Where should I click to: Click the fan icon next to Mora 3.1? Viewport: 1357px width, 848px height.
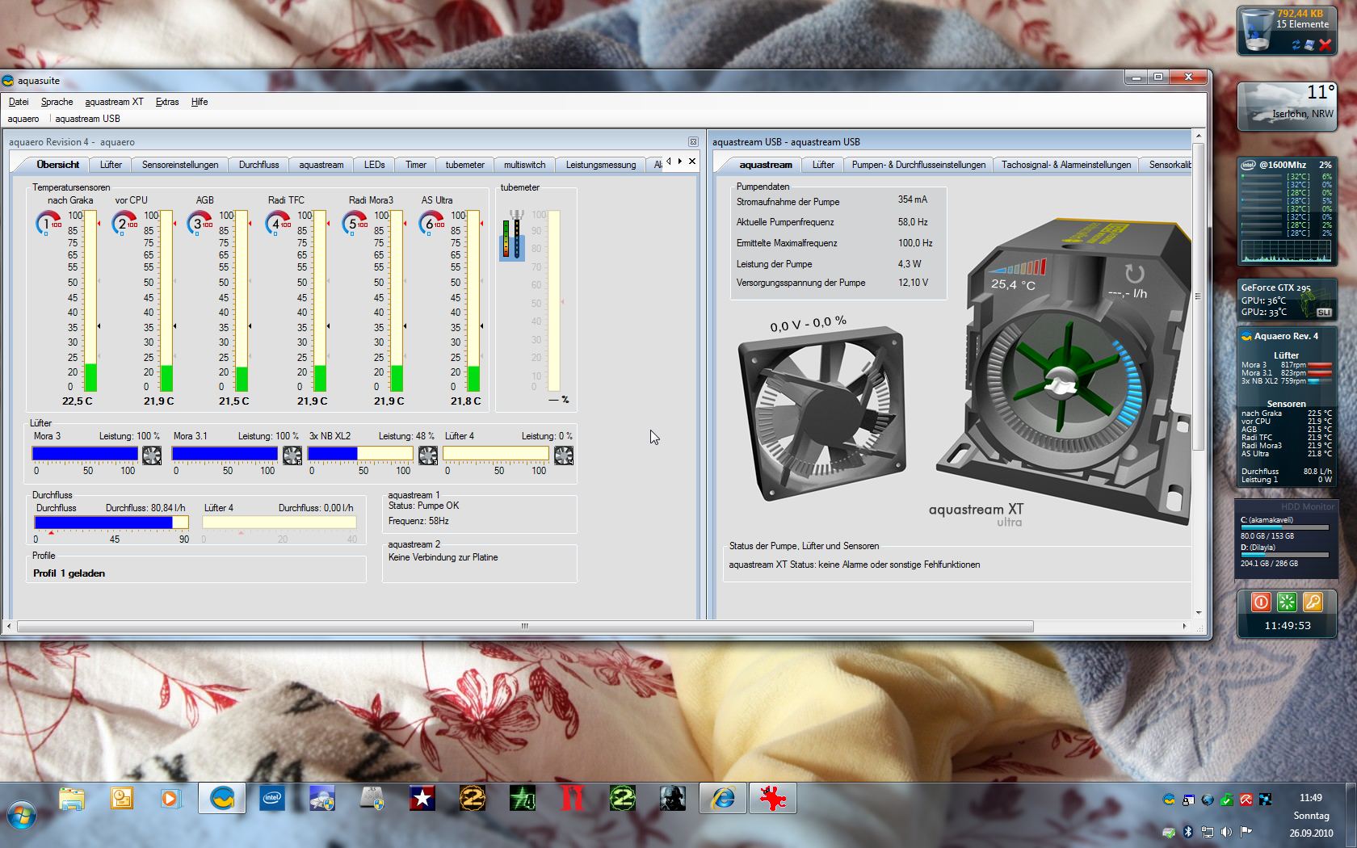click(x=292, y=455)
